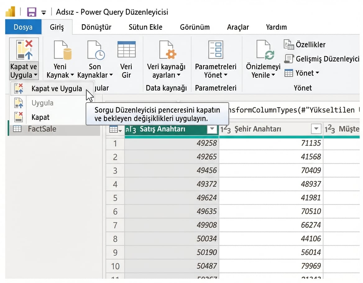This screenshot has height=283, width=363.
Task: Click the save icon in title bar
Action: [x=32, y=12]
